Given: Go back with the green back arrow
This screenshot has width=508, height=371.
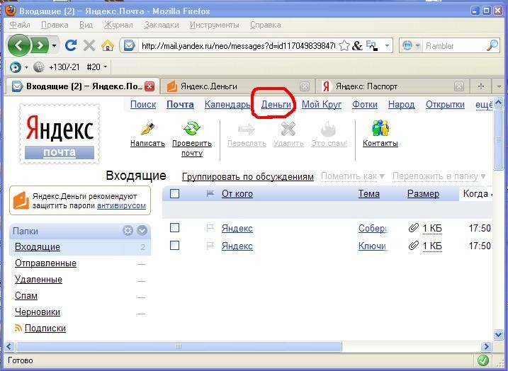Looking at the screenshot, I should (x=19, y=45).
